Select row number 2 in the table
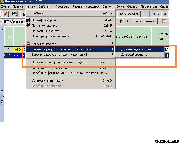This screenshot has width=180, height=144. tap(9, 55)
